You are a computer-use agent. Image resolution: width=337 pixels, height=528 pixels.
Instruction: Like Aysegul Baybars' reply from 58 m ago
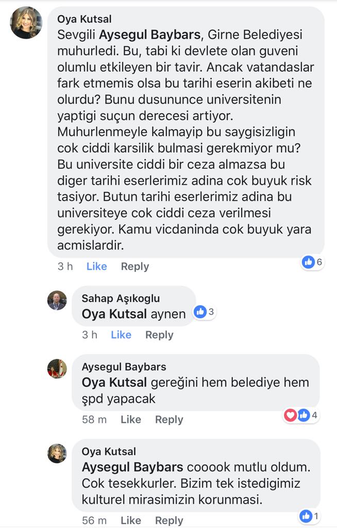click(x=131, y=420)
